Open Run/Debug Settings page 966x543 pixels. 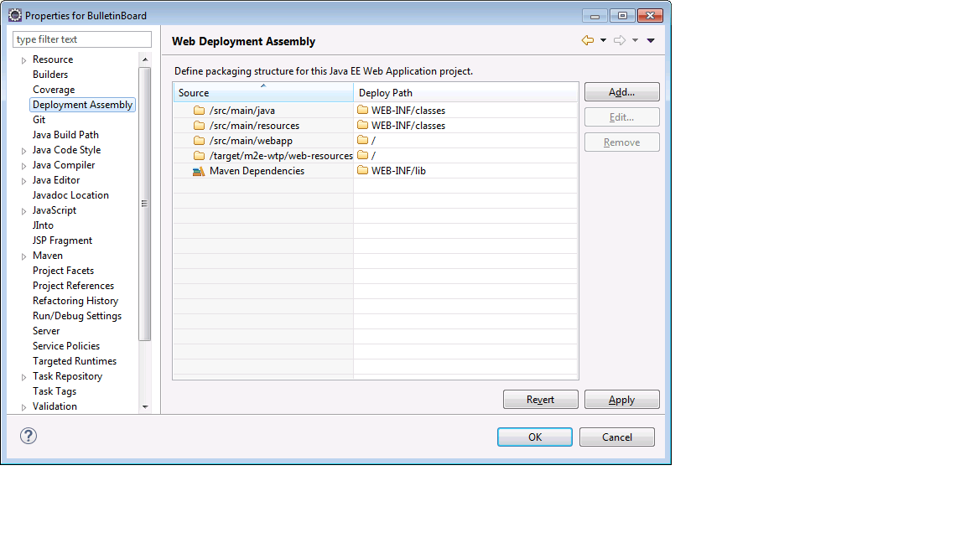77,316
